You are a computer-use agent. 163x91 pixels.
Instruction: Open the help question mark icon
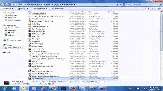(159, 9)
